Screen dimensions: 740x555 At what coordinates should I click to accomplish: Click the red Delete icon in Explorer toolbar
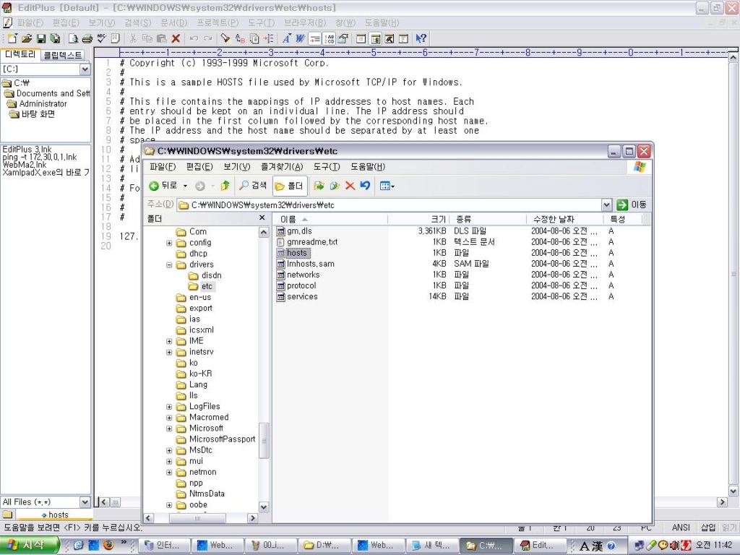[350, 186]
